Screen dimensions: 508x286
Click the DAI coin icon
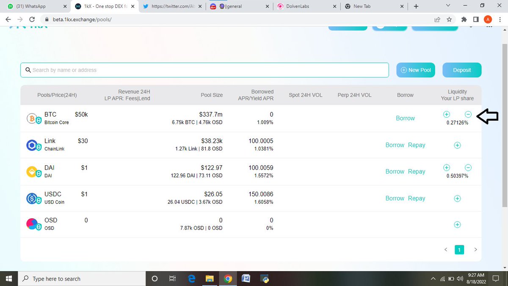[x=33, y=172]
